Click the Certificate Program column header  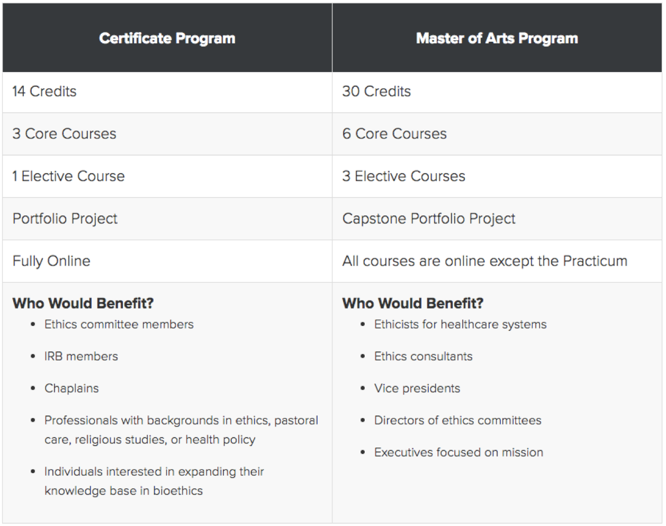(x=167, y=38)
